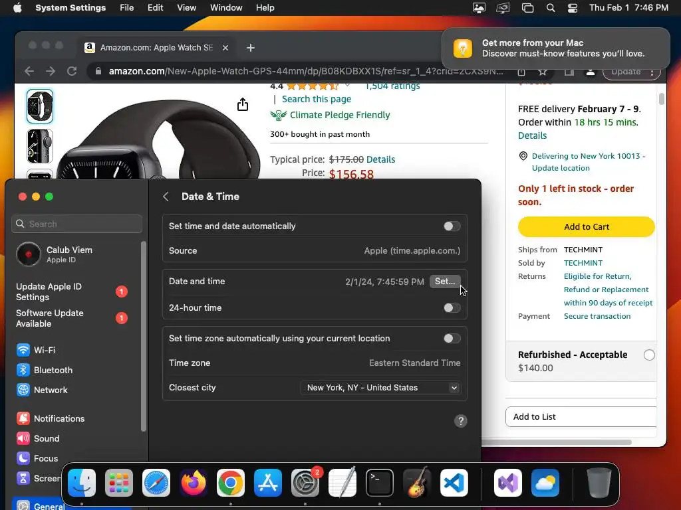The height and width of the screenshot is (510, 681).
Task: Open Terminal from the dock
Action: [x=380, y=483]
